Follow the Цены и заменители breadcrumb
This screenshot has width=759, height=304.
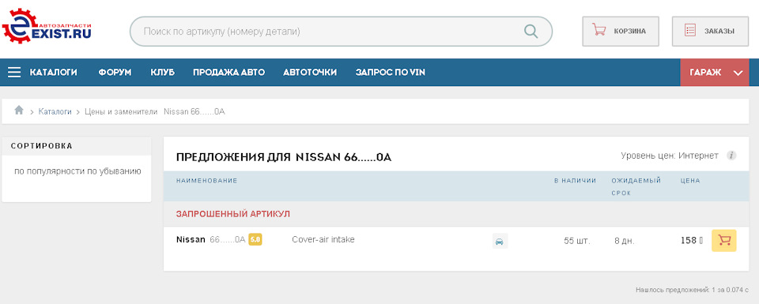[121, 111]
